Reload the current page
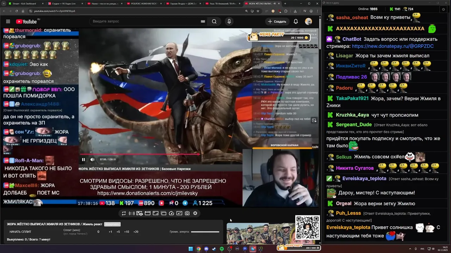Screen dimensions: 451x253 pos(17,11)
